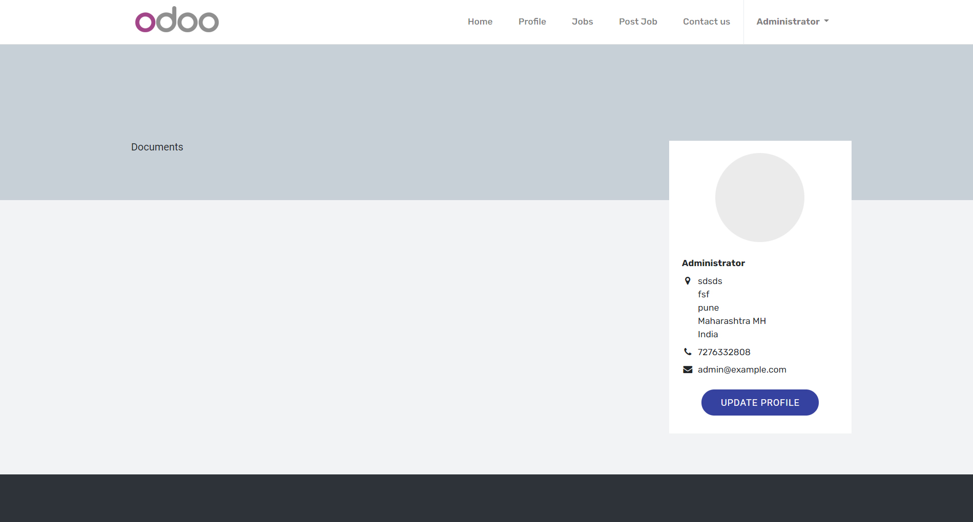Click the sdsds address line
973x522 pixels.
[x=710, y=281]
